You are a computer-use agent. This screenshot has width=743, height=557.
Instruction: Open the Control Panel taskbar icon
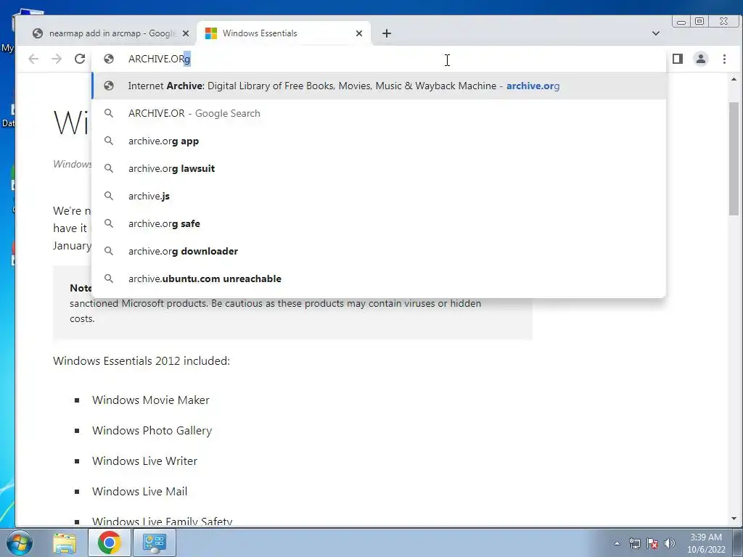pyautogui.click(x=155, y=542)
